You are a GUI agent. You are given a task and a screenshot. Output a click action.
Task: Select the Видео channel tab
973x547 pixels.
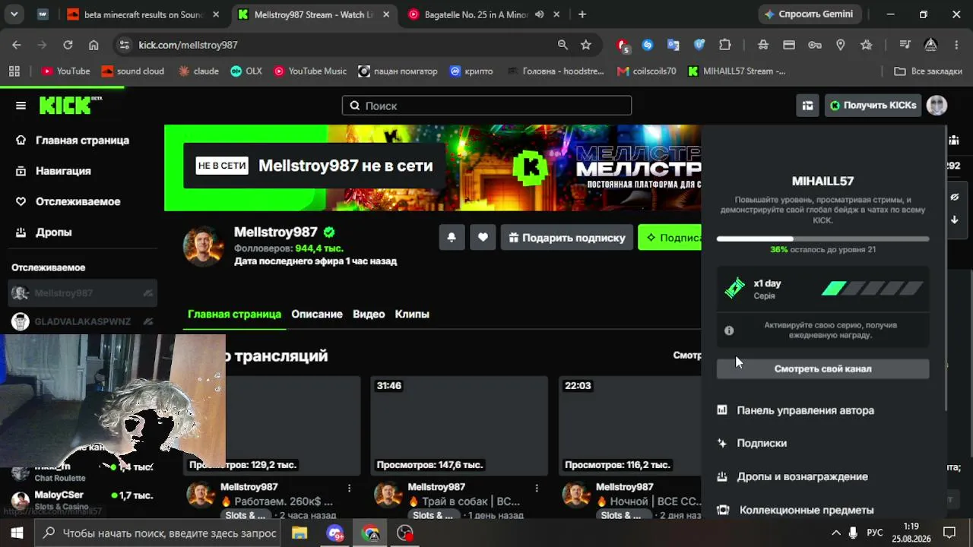pyautogui.click(x=369, y=315)
